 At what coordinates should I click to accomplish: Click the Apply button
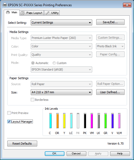(98, 154)
